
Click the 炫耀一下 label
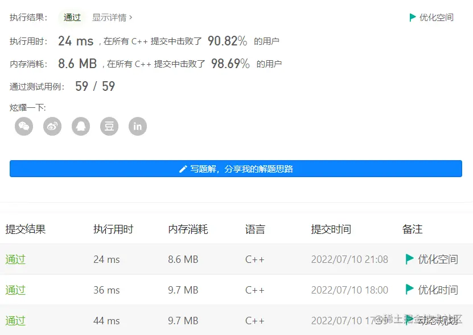28,107
